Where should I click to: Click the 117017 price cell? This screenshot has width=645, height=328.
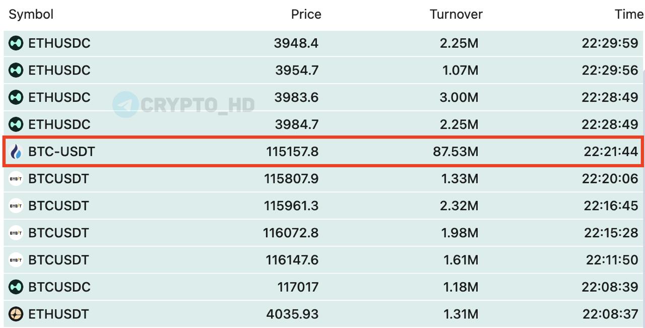297,287
